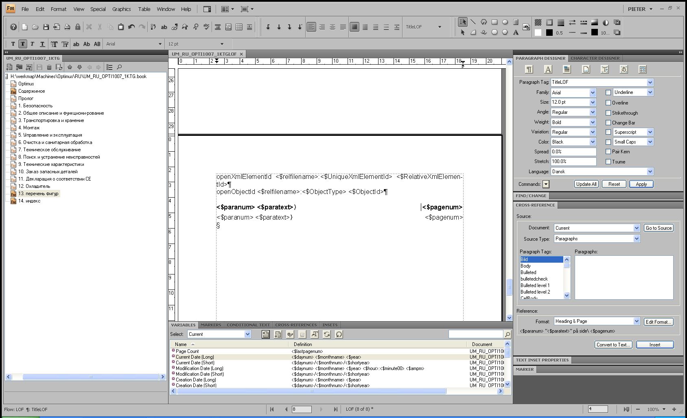Click the white fill color swatch

[538, 33]
